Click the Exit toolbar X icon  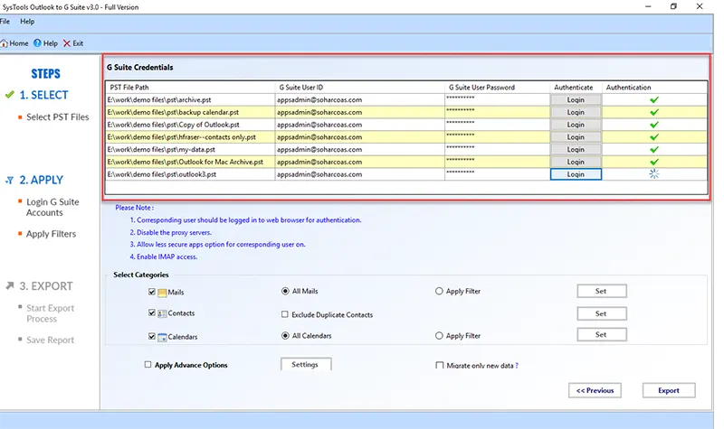click(x=67, y=43)
